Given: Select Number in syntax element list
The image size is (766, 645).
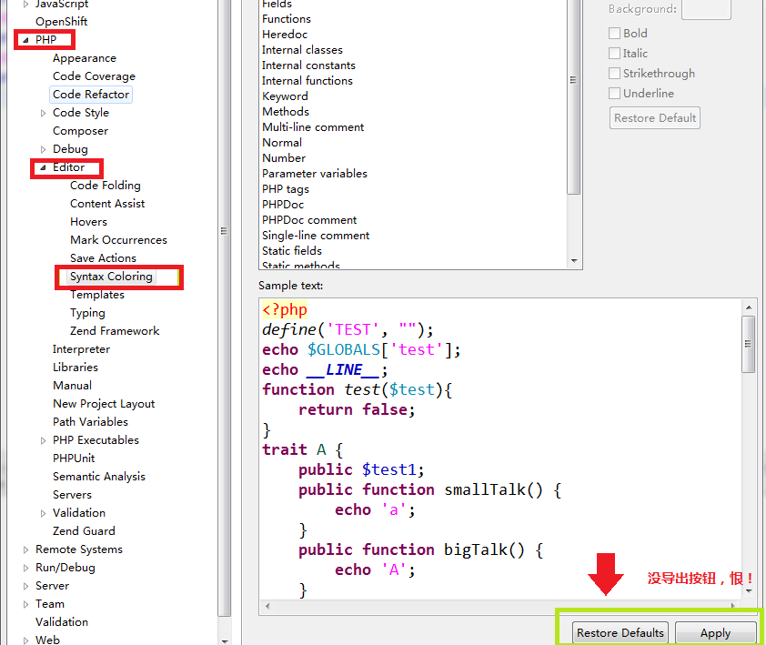Looking at the screenshot, I should tap(283, 158).
